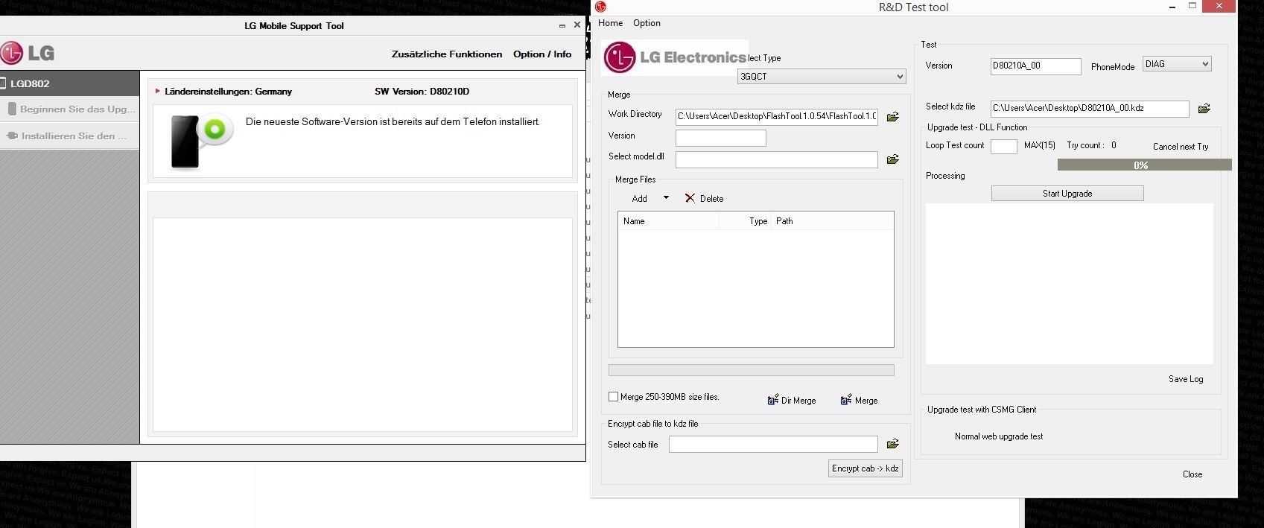Minimize the R&D Test tool window

pos(1172,7)
